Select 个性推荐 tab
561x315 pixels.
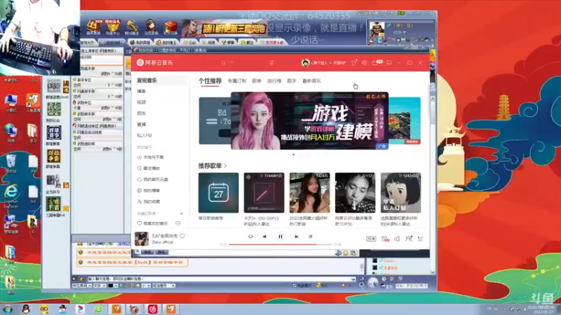[210, 81]
